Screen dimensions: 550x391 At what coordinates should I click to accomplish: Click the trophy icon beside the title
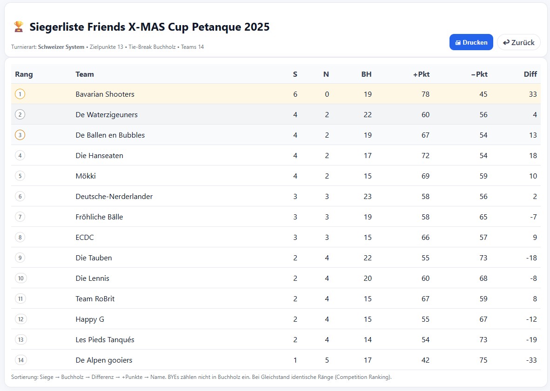(x=19, y=27)
